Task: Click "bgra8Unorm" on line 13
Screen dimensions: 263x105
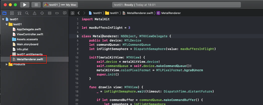Action: tap(194, 70)
